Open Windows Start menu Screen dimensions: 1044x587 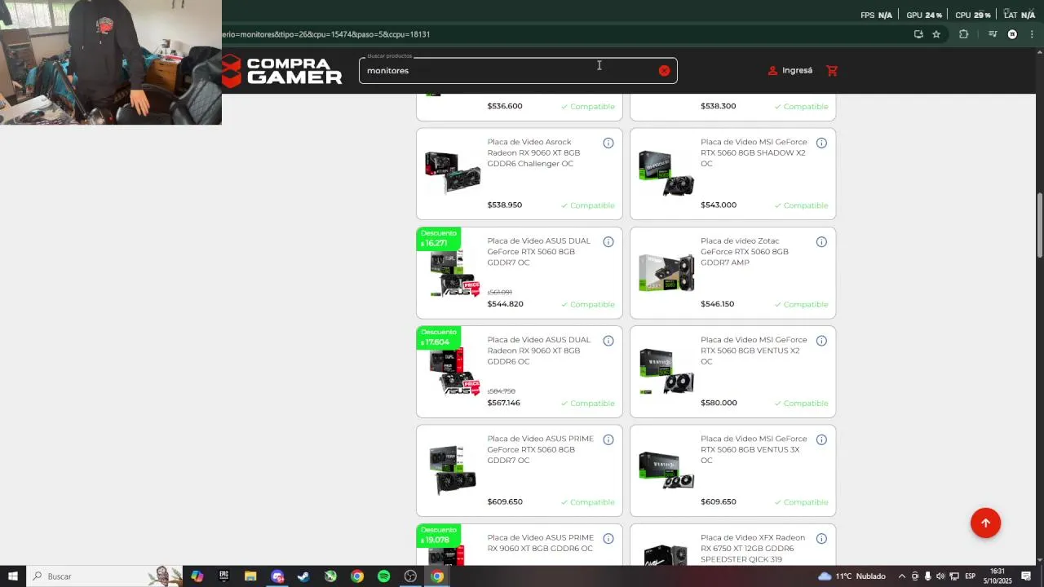point(12,576)
